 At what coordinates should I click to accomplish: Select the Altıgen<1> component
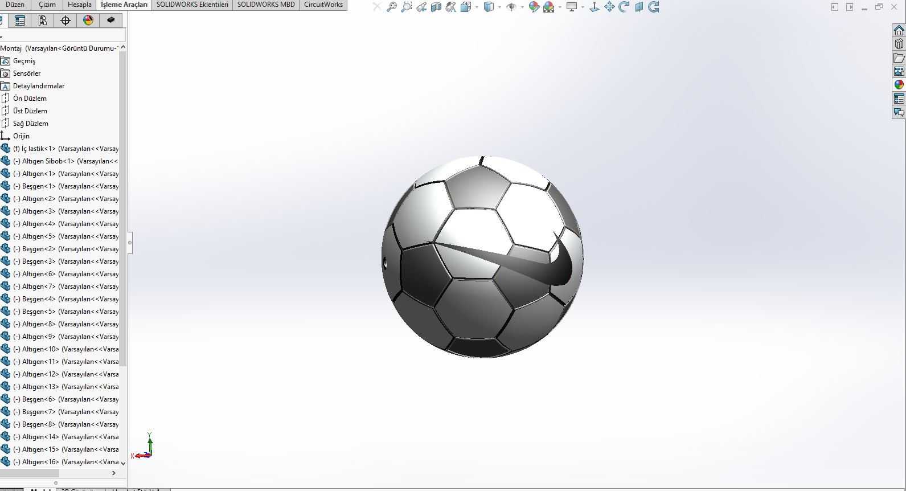[59, 174]
